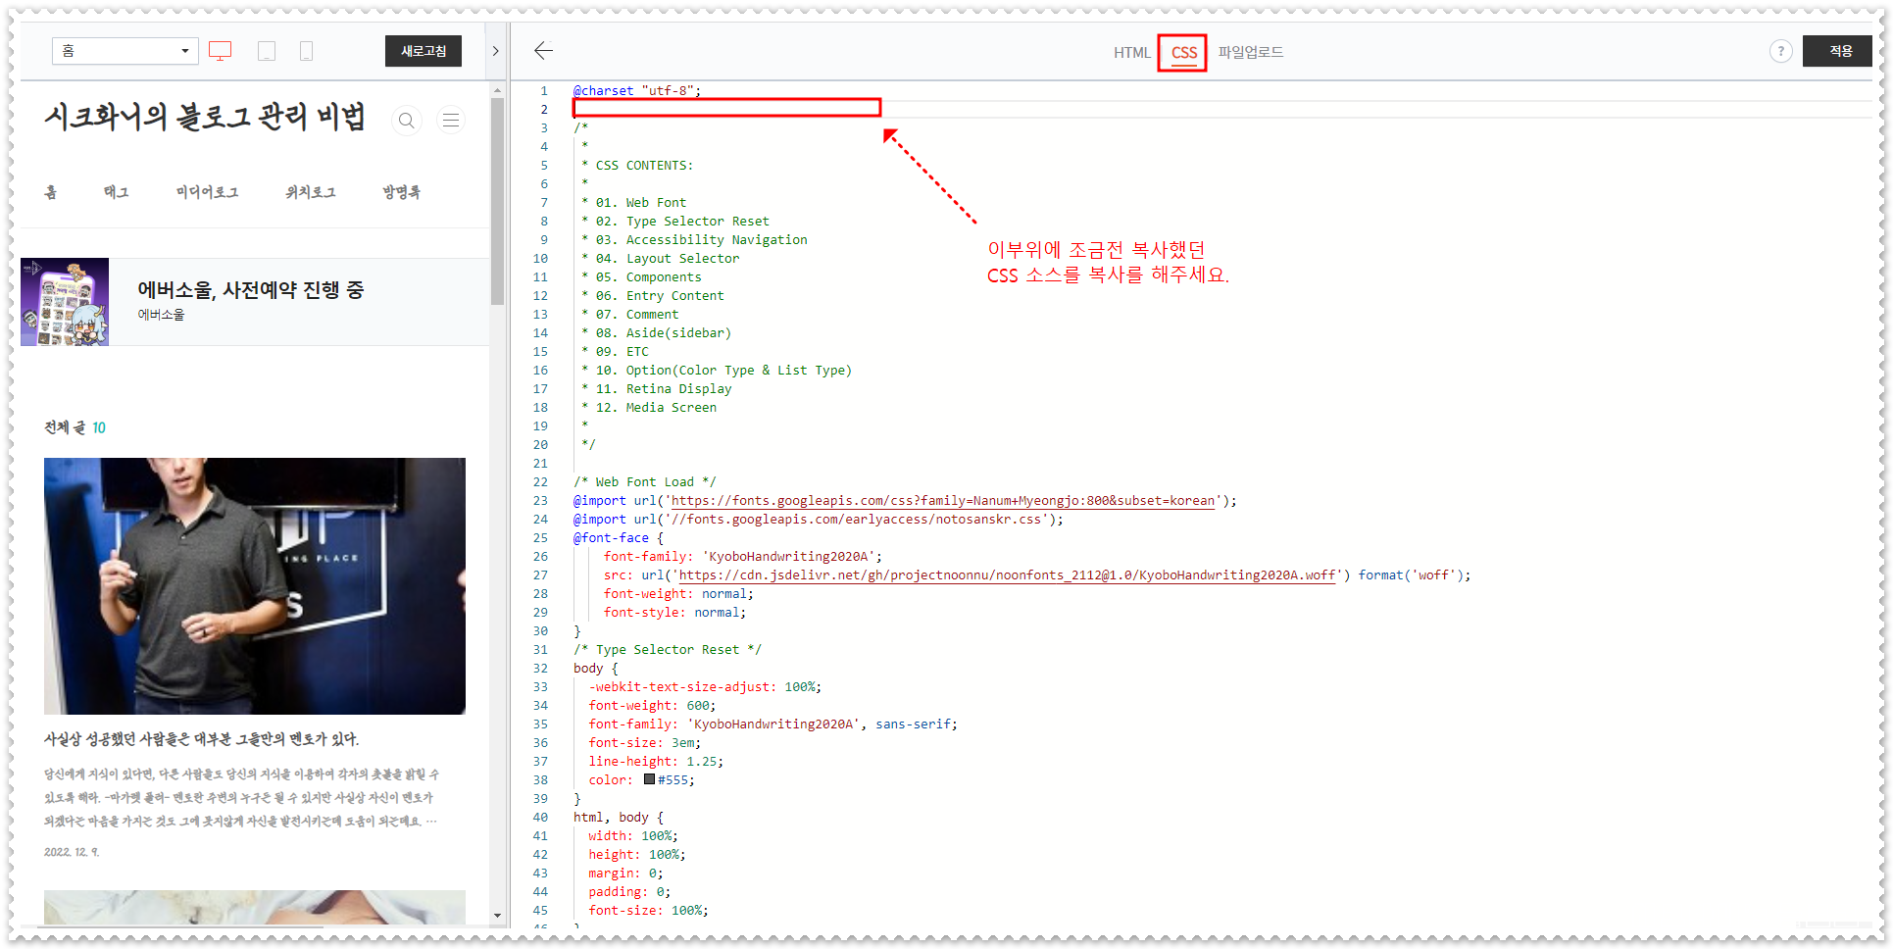Image resolution: width=1893 pixels, height=949 pixels.
Task: Click the notosanskr.css @import line
Action: click(x=819, y=520)
